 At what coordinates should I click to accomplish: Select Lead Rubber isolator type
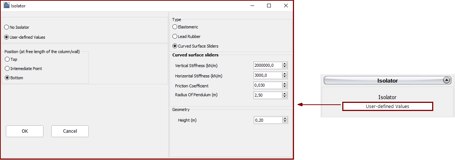[x=175, y=36]
